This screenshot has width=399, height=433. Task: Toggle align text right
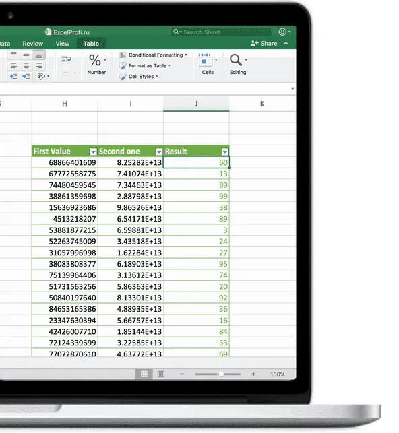[x=39, y=65]
